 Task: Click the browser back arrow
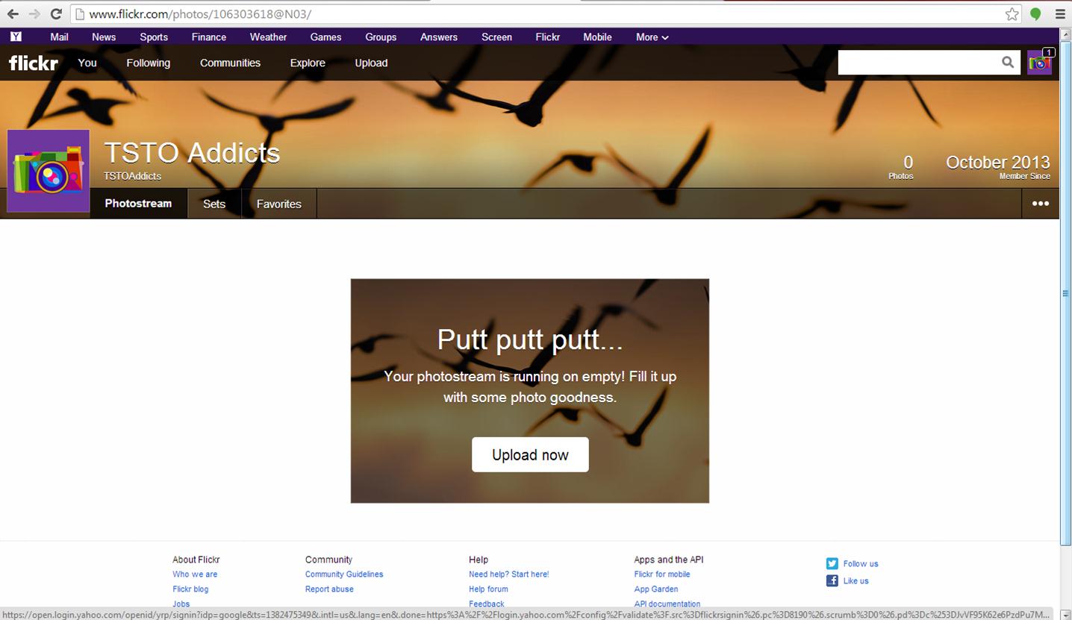coord(13,14)
